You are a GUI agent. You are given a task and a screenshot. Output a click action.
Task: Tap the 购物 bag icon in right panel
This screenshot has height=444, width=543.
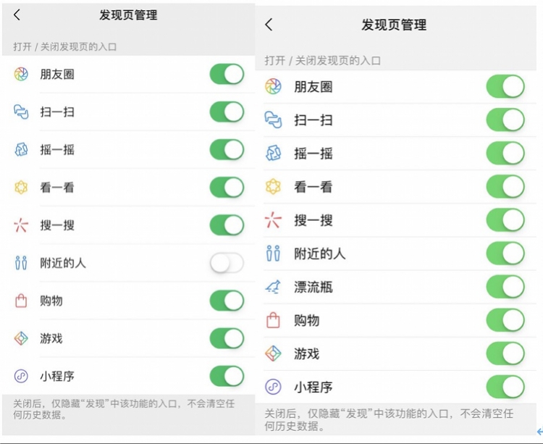coord(273,320)
